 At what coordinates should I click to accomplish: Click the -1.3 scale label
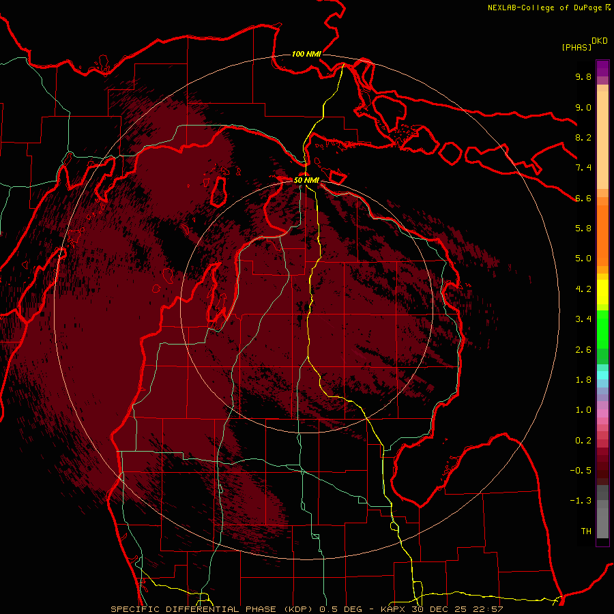[581, 501]
